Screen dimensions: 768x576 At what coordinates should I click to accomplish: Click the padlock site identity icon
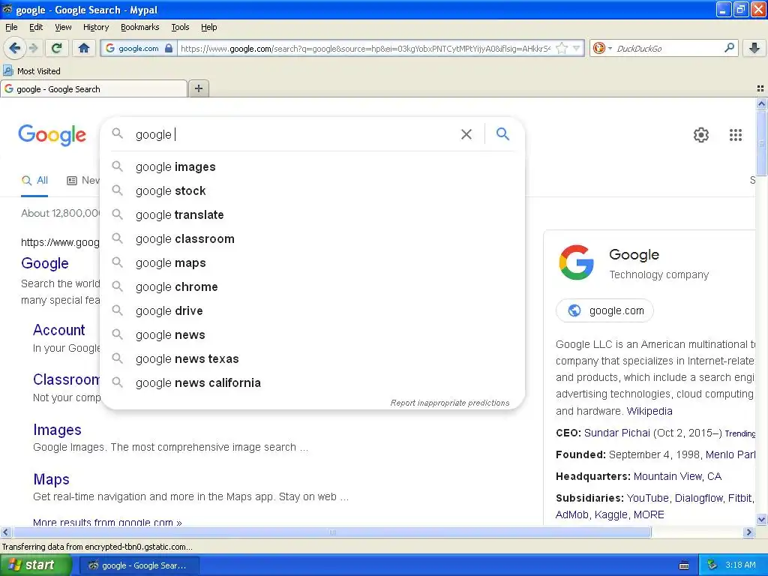[169, 48]
